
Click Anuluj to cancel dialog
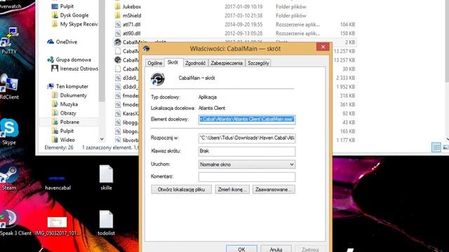point(276,249)
